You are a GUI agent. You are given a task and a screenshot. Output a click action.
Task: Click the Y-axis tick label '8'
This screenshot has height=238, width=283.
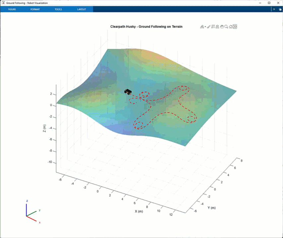click(242, 161)
